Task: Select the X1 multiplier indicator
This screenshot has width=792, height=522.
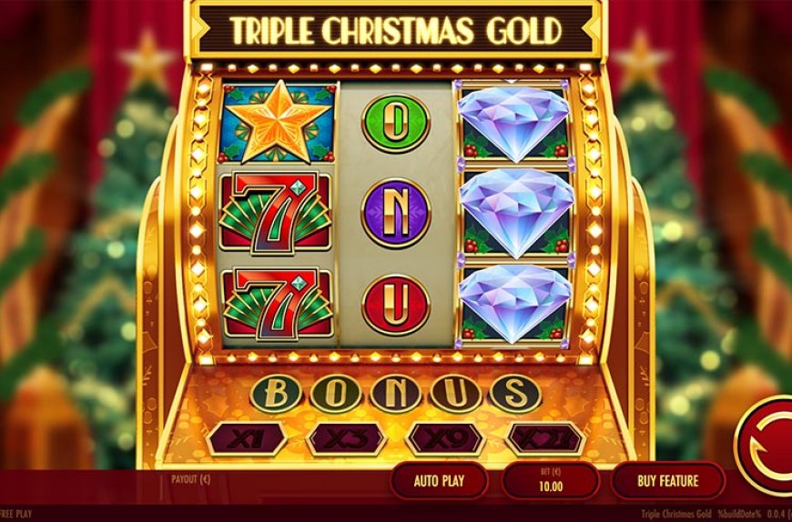Action: pos(248,439)
